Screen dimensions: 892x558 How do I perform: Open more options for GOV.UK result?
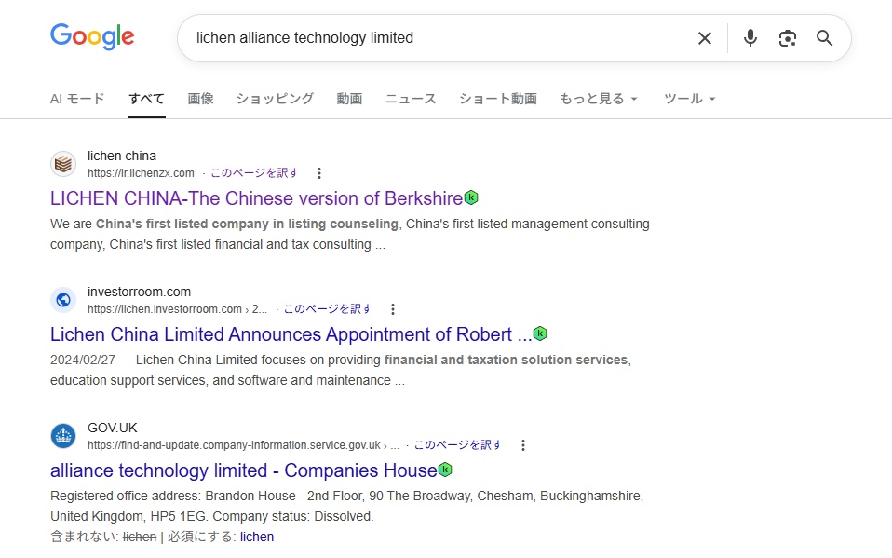pyautogui.click(x=522, y=445)
